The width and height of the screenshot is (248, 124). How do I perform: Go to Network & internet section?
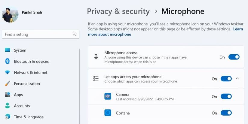pyautogui.click(x=30, y=72)
